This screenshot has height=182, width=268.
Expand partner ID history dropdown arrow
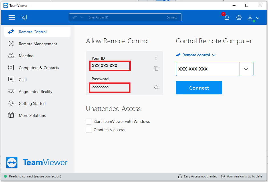[246, 69]
